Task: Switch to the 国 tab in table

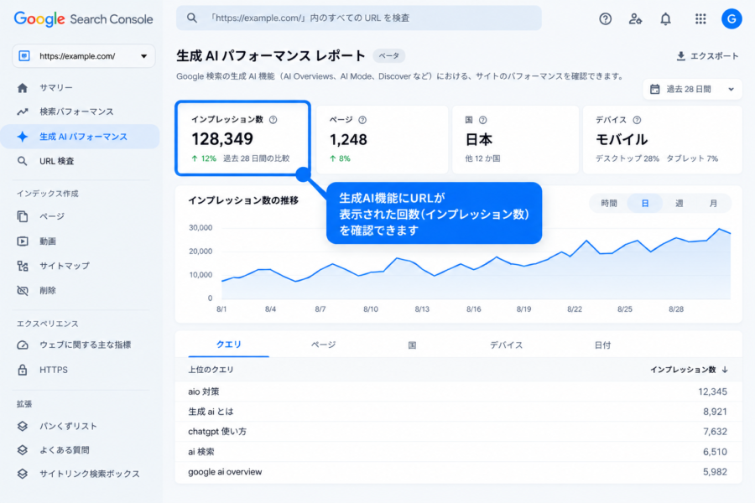Action: pyautogui.click(x=412, y=345)
